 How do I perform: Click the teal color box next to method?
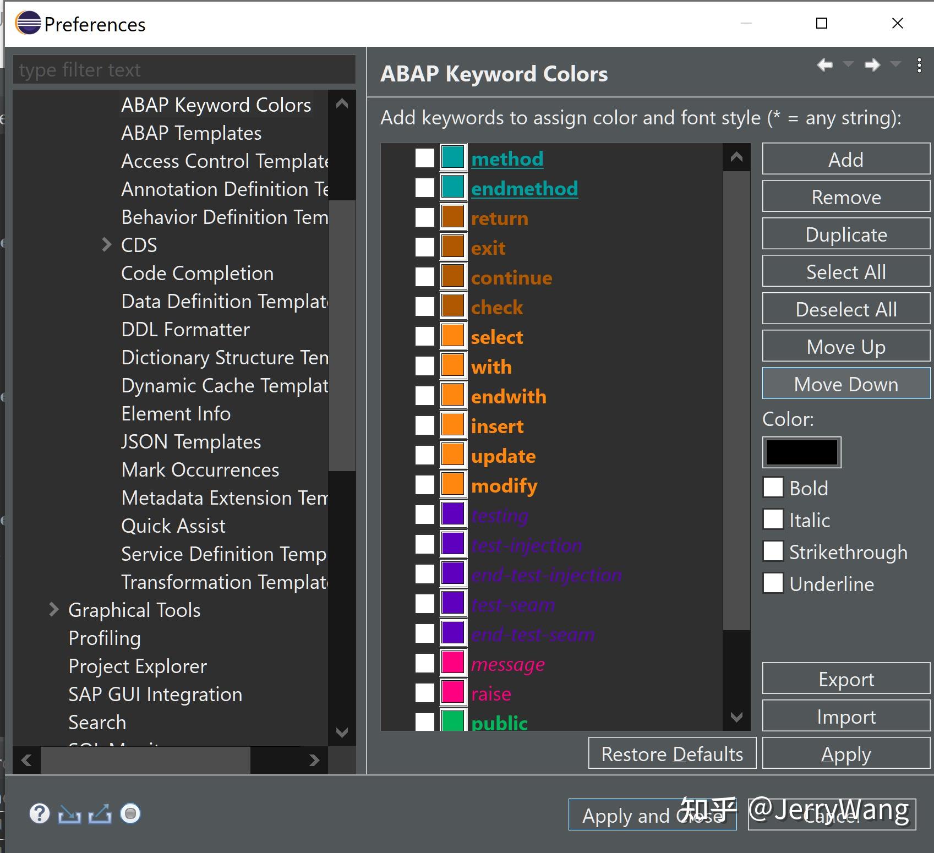tap(452, 158)
